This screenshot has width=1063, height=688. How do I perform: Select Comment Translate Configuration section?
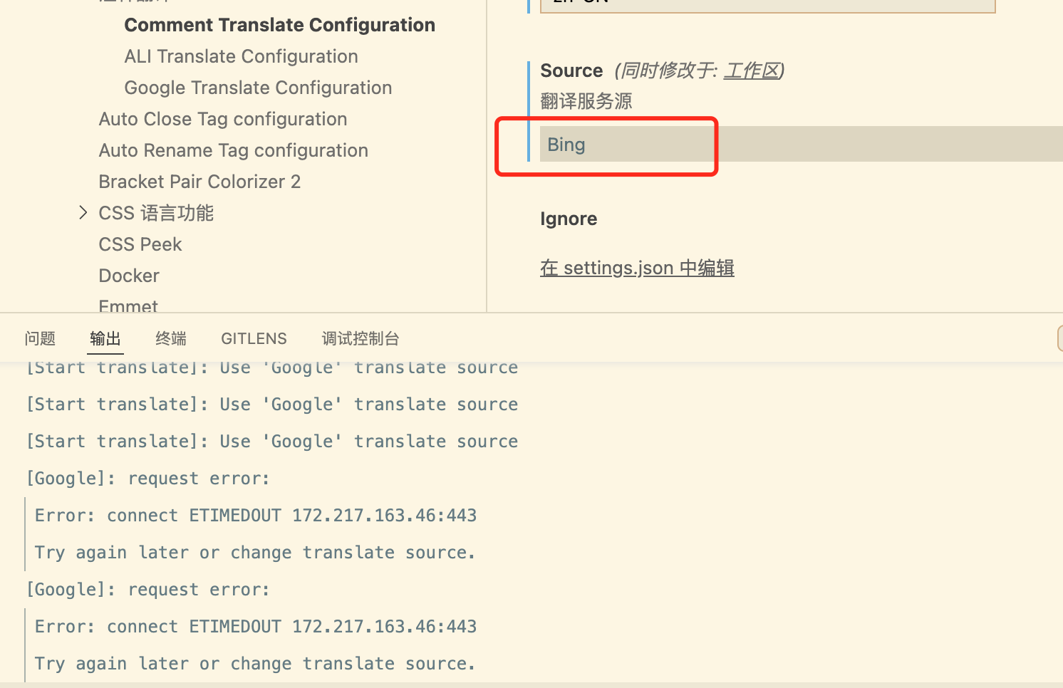click(279, 24)
